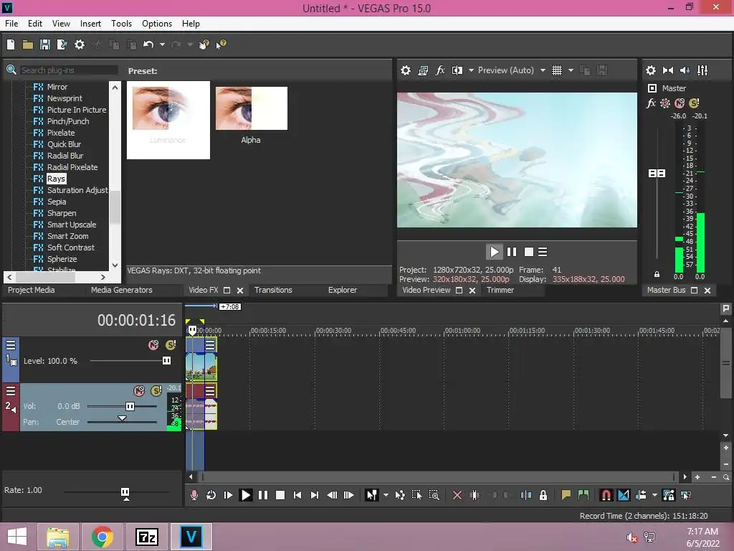
Task: Open Video Output FX in preview
Action: point(440,70)
